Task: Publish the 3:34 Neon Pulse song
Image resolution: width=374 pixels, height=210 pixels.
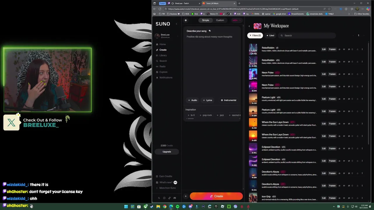Action: pyautogui.click(x=332, y=87)
